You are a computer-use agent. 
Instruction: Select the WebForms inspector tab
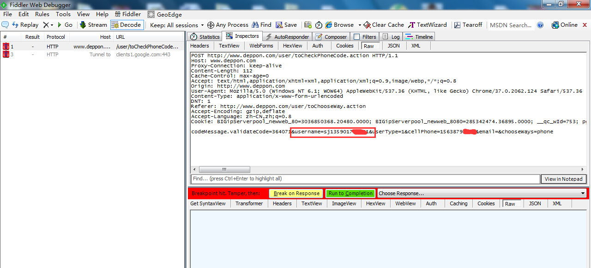click(x=261, y=46)
